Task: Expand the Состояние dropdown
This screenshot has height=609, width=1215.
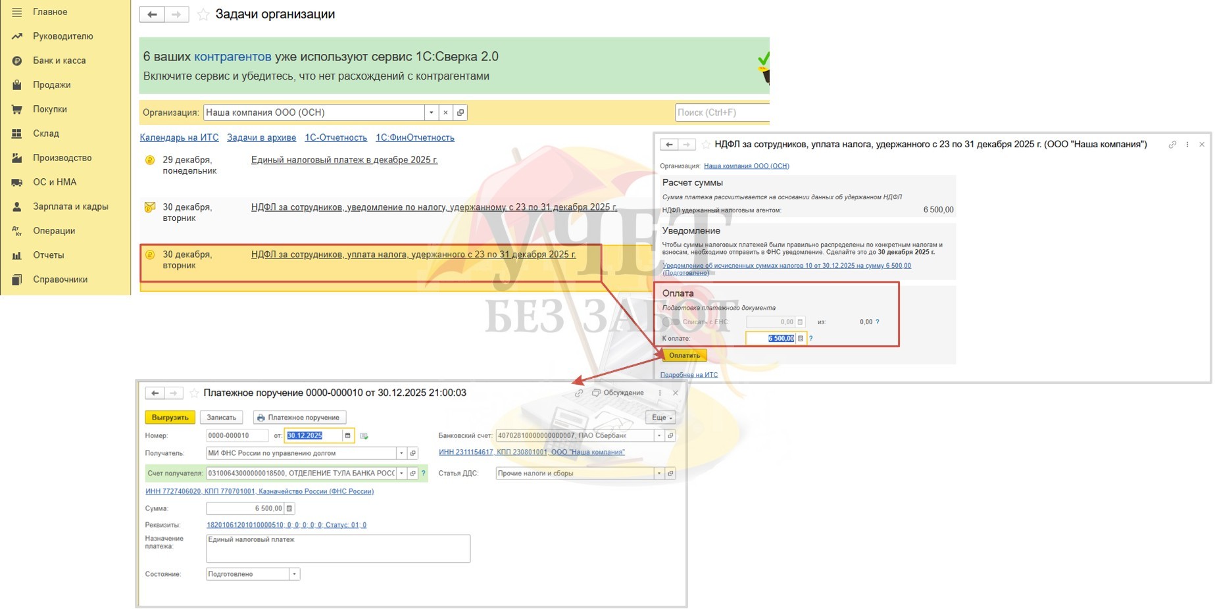Action: point(295,574)
